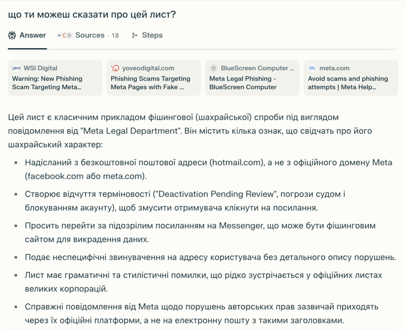Screen dimensions: 405x330
Task: Open the Phishing Scams Targeting Meta Pages card
Action: [153, 78]
